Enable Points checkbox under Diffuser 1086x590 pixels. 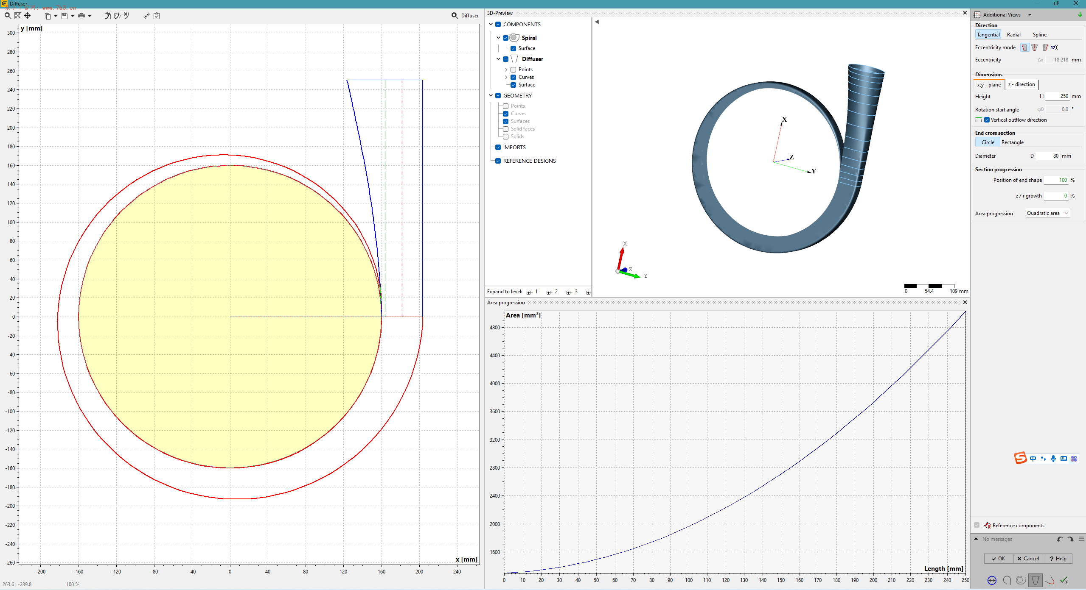[x=513, y=70]
